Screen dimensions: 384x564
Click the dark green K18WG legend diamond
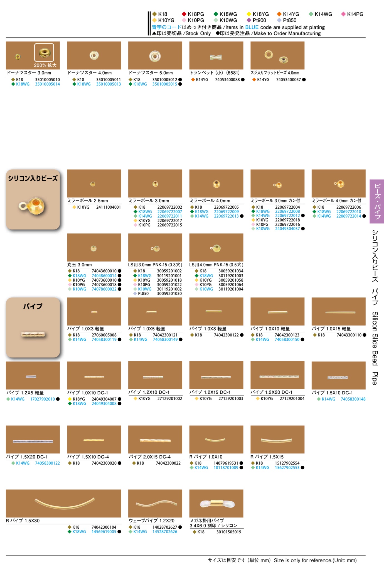click(216, 14)
